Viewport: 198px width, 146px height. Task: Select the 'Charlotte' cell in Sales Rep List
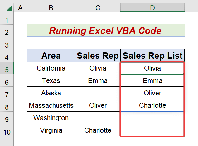coord(152,105)
